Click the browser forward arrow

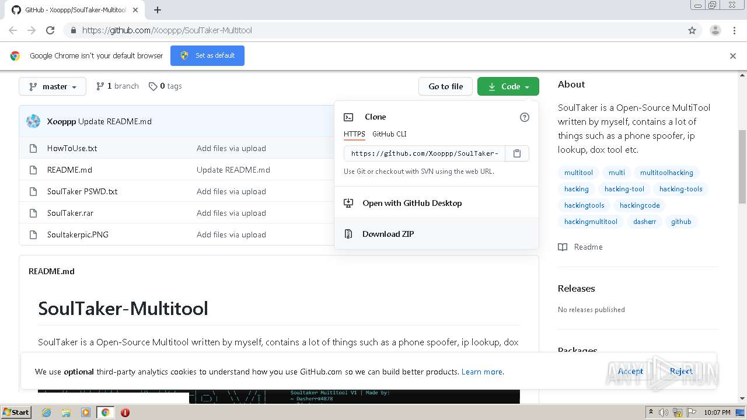32,30
